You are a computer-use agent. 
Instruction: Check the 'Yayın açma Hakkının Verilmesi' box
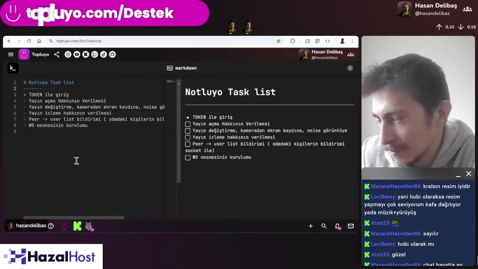pyautogui.click(x=188, y=124)
